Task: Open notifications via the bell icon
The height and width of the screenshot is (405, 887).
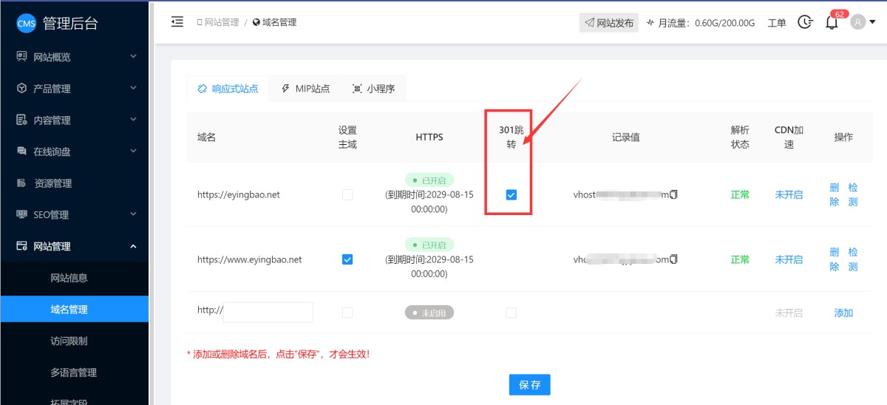Action: (832, 22)
